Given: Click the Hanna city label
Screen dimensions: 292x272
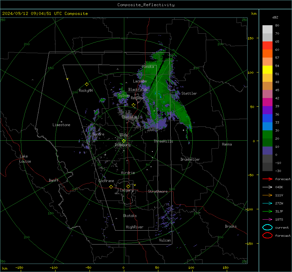Looking at the screenshot, I should [x=227, y=144].
